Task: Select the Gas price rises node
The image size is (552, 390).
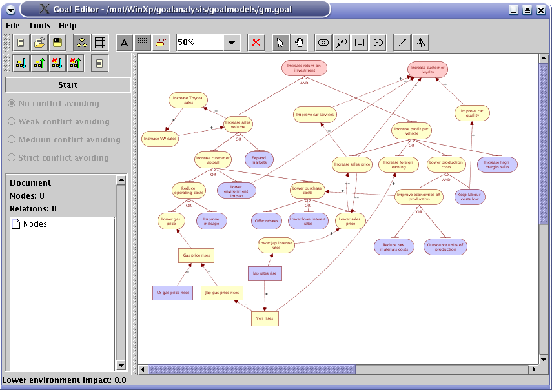Action: (196, 255)
